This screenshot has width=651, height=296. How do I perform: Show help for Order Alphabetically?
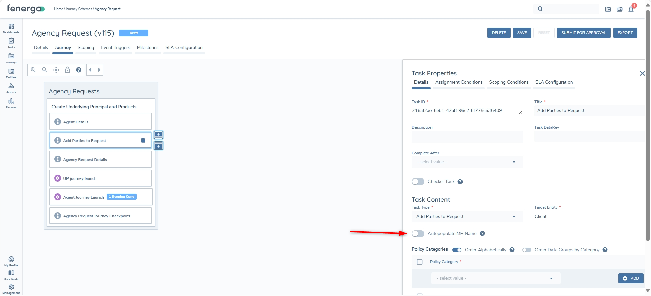tap(512, 250)
